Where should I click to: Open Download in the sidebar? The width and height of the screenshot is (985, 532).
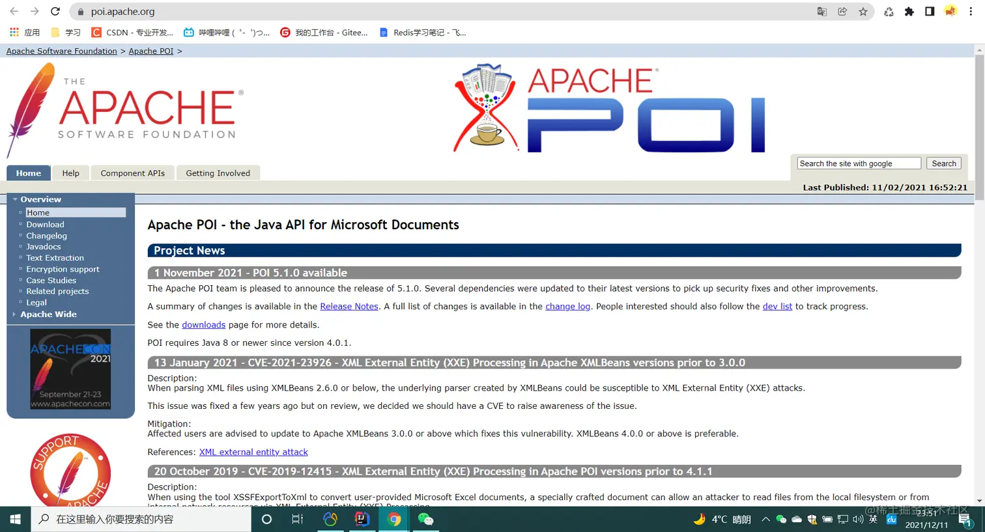[45, 224]
